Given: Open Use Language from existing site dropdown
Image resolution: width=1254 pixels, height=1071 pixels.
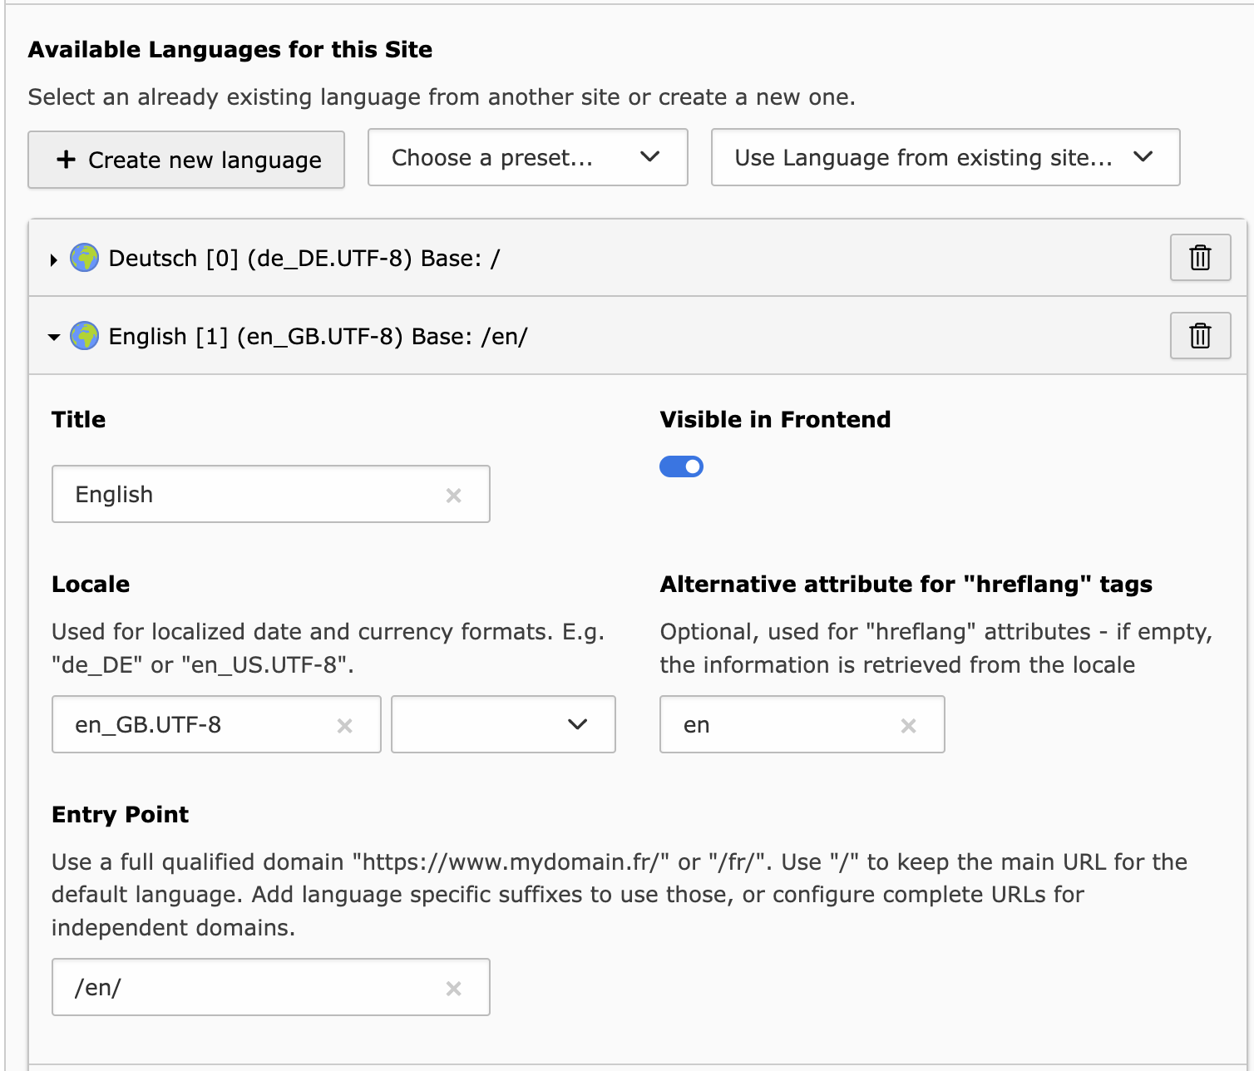Looking at the screenshot, I should [945, 157].
